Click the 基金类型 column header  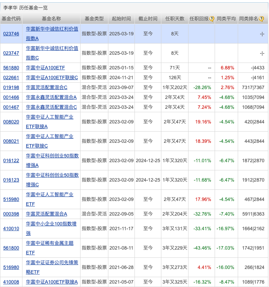click(x=94, y=19)
